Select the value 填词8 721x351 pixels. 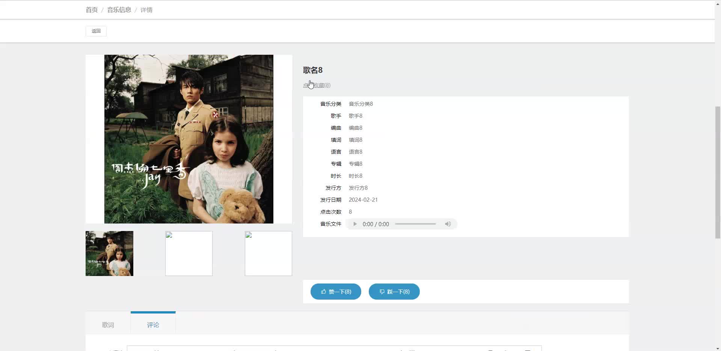[356, 140]
